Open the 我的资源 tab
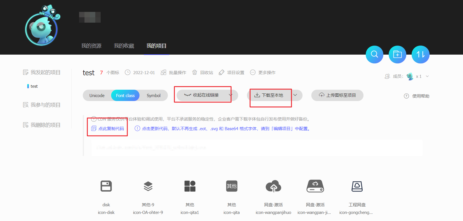 pos(91,46)
